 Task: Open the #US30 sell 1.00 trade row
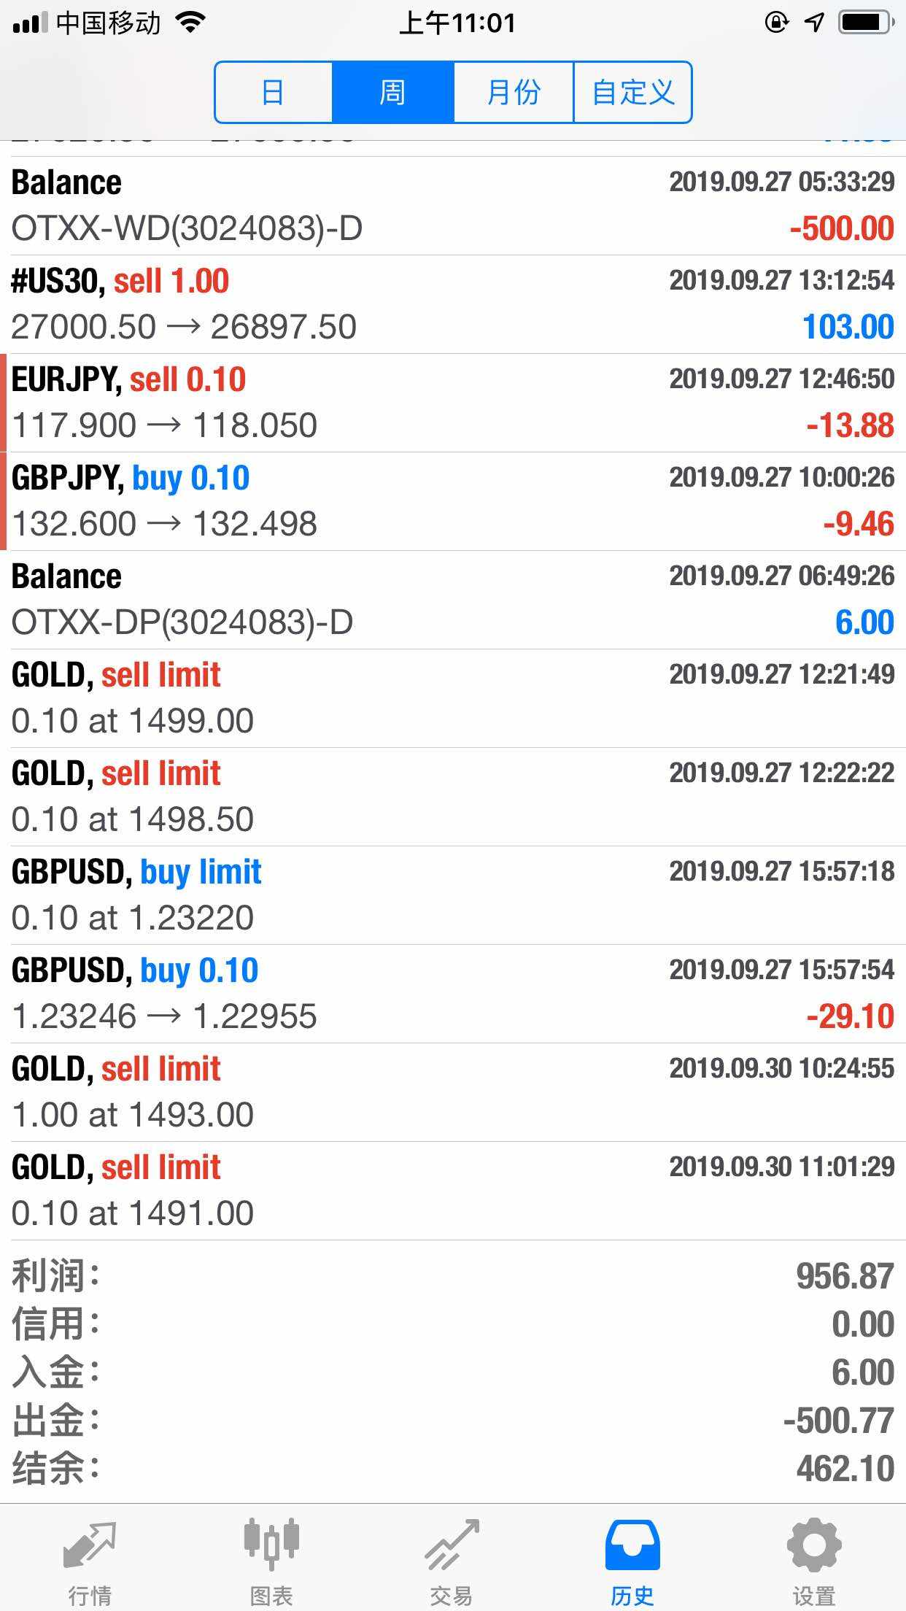tap(452, 304)
